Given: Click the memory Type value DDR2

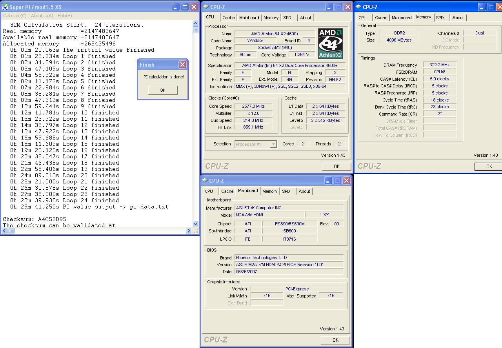Looking at the screenshot, I should (399, 33).
